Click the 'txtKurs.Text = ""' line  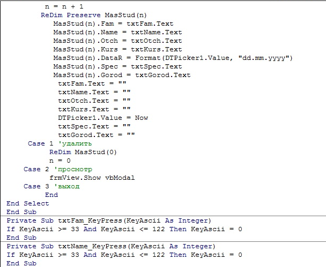pyautogui.click(x=94, y=109)
